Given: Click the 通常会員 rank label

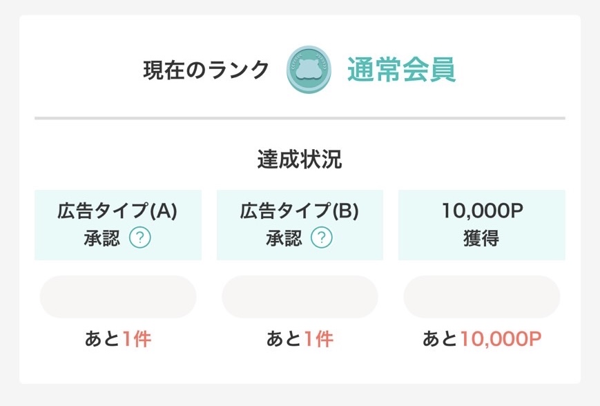Looking at the screenshot, I should pyautogui.click(x=401, y=70).
